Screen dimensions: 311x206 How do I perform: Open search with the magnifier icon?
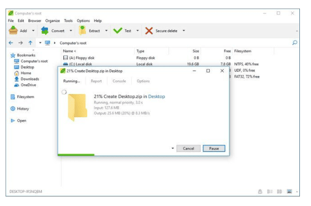(295, 43)
